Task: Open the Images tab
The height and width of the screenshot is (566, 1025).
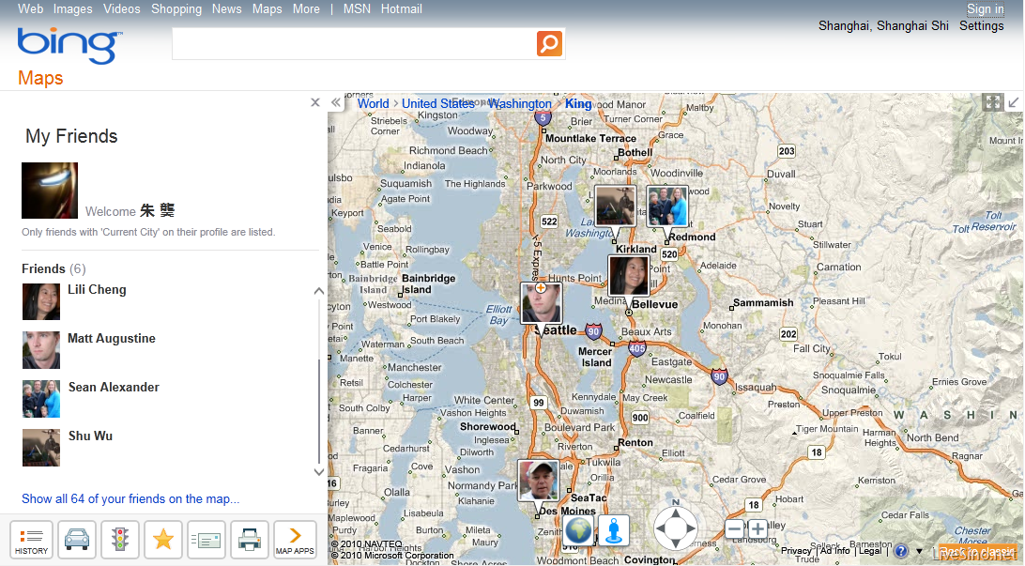Action: pyautogui.click(x=72, y=9)
